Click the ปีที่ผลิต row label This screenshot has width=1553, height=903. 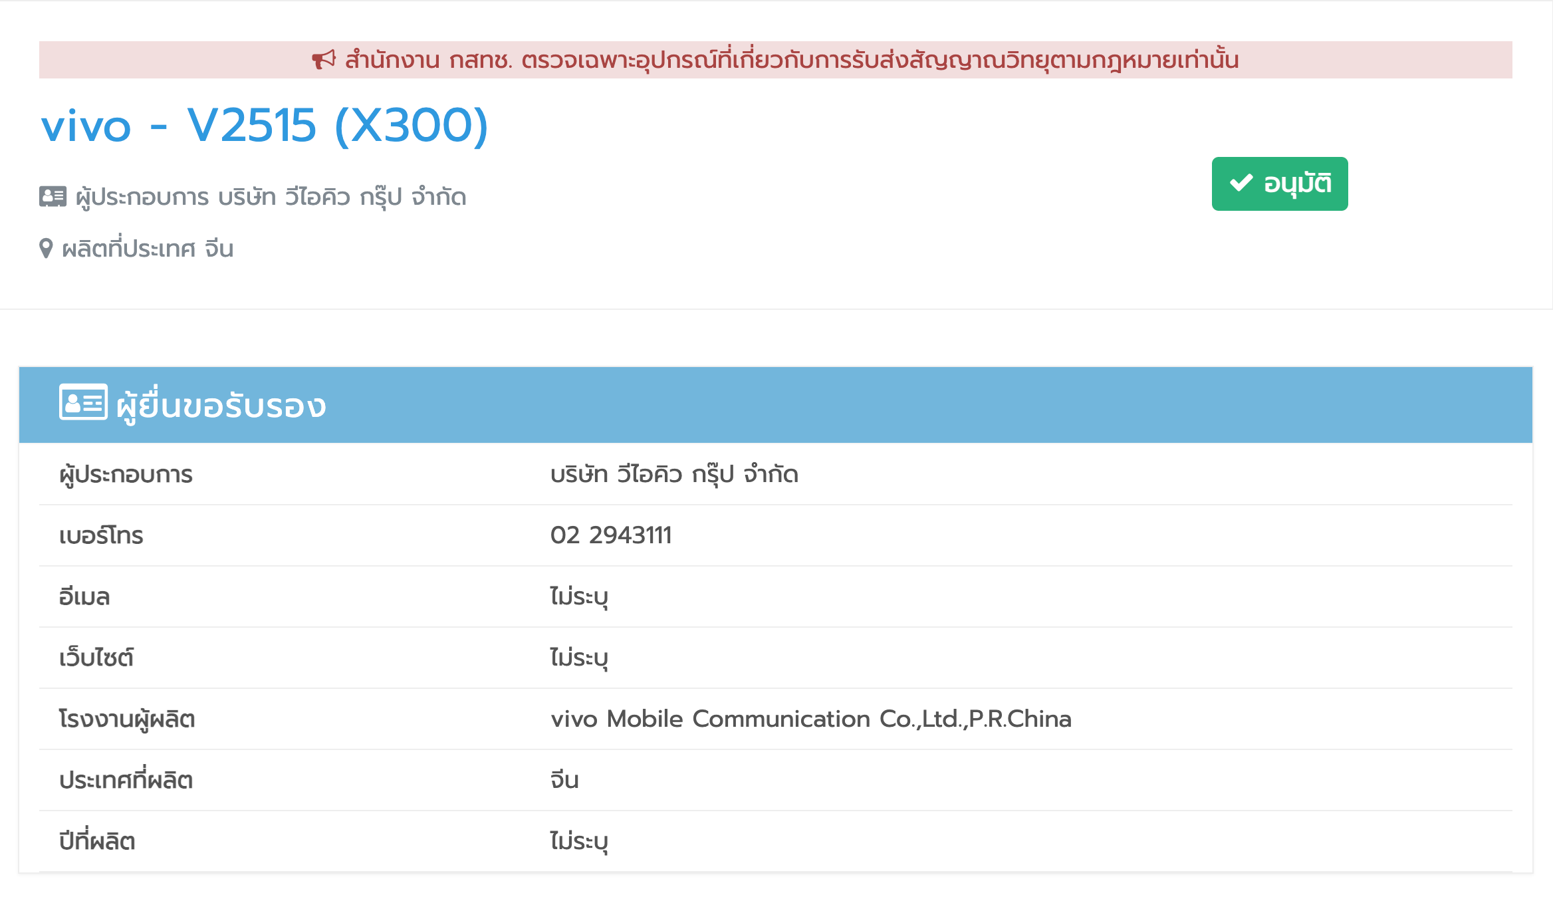(97, 841)
